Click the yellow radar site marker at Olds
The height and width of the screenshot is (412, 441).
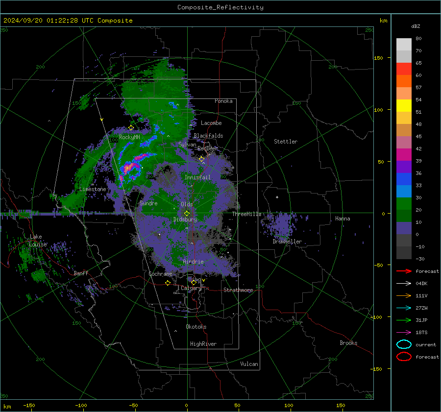pyautogui.click(x=187, y=214)
